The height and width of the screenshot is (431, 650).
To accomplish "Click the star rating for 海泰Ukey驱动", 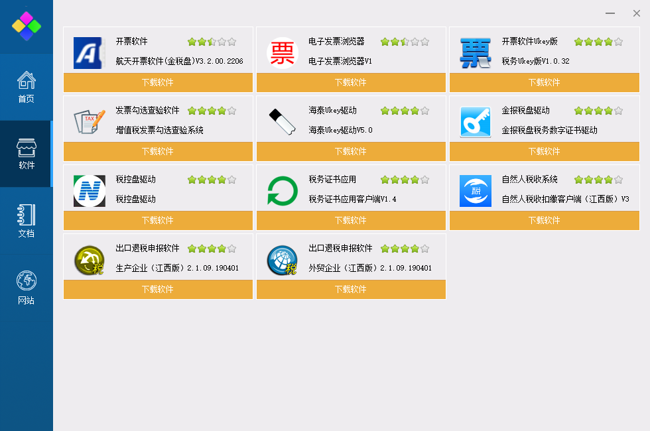I will [405, 111].
